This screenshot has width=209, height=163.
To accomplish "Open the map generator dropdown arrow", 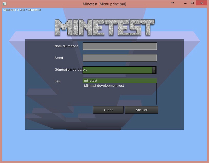I will click(x=154, y=70).
